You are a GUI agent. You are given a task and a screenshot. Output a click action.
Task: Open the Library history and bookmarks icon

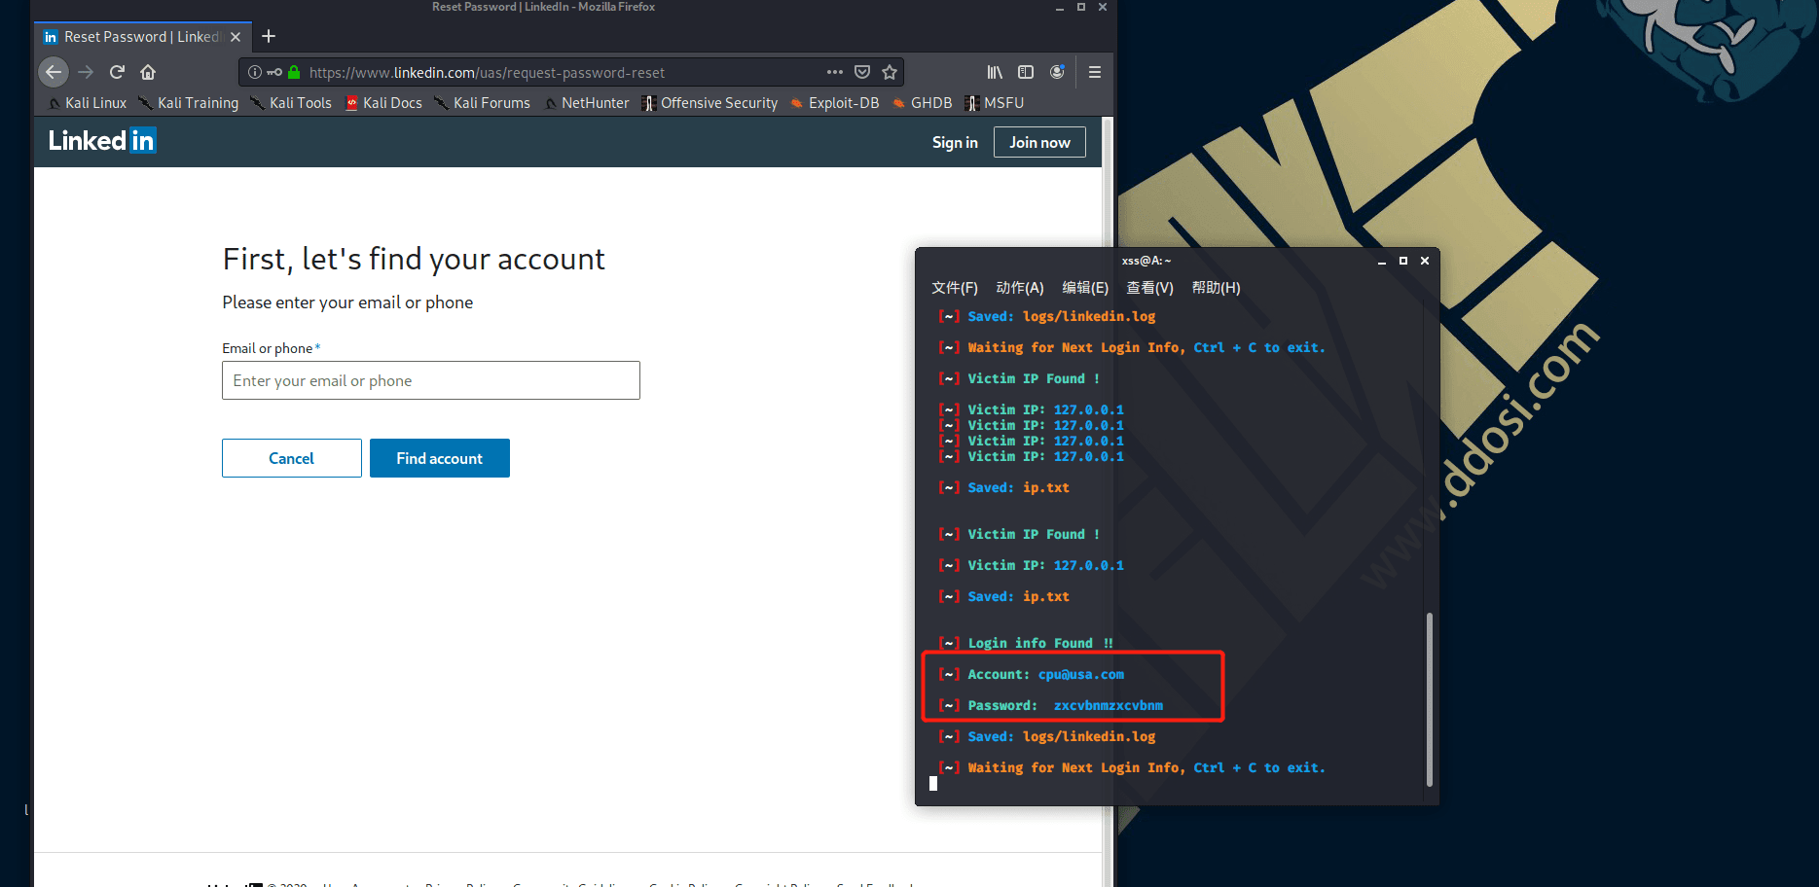(995, 72)
